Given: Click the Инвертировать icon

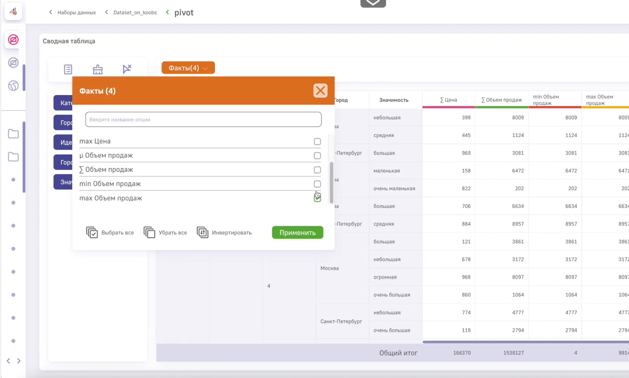Looking at the screenshot, I should (203, 232).
